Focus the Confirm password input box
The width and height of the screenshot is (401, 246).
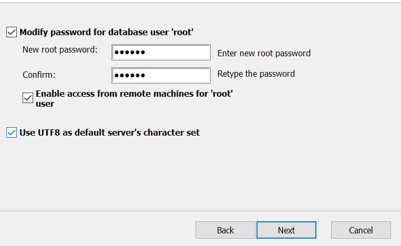point(161,76)
